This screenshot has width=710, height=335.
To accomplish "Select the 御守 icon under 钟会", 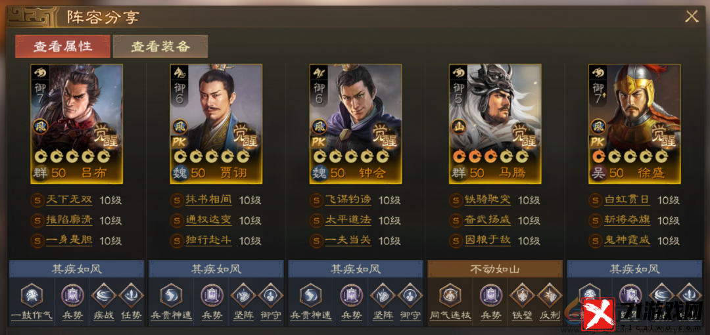I will [x=410, y=295].
